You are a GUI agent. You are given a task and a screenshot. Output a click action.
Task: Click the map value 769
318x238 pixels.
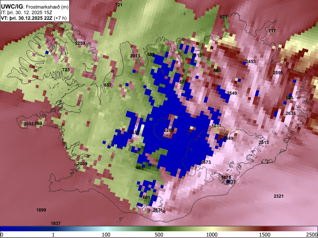[x=38, y=123]
